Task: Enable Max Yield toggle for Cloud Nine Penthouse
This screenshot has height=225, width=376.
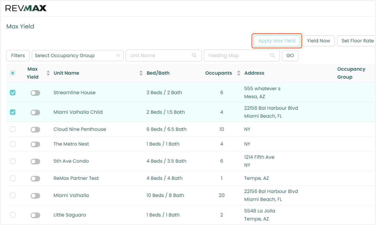Action: pos(35,130)
